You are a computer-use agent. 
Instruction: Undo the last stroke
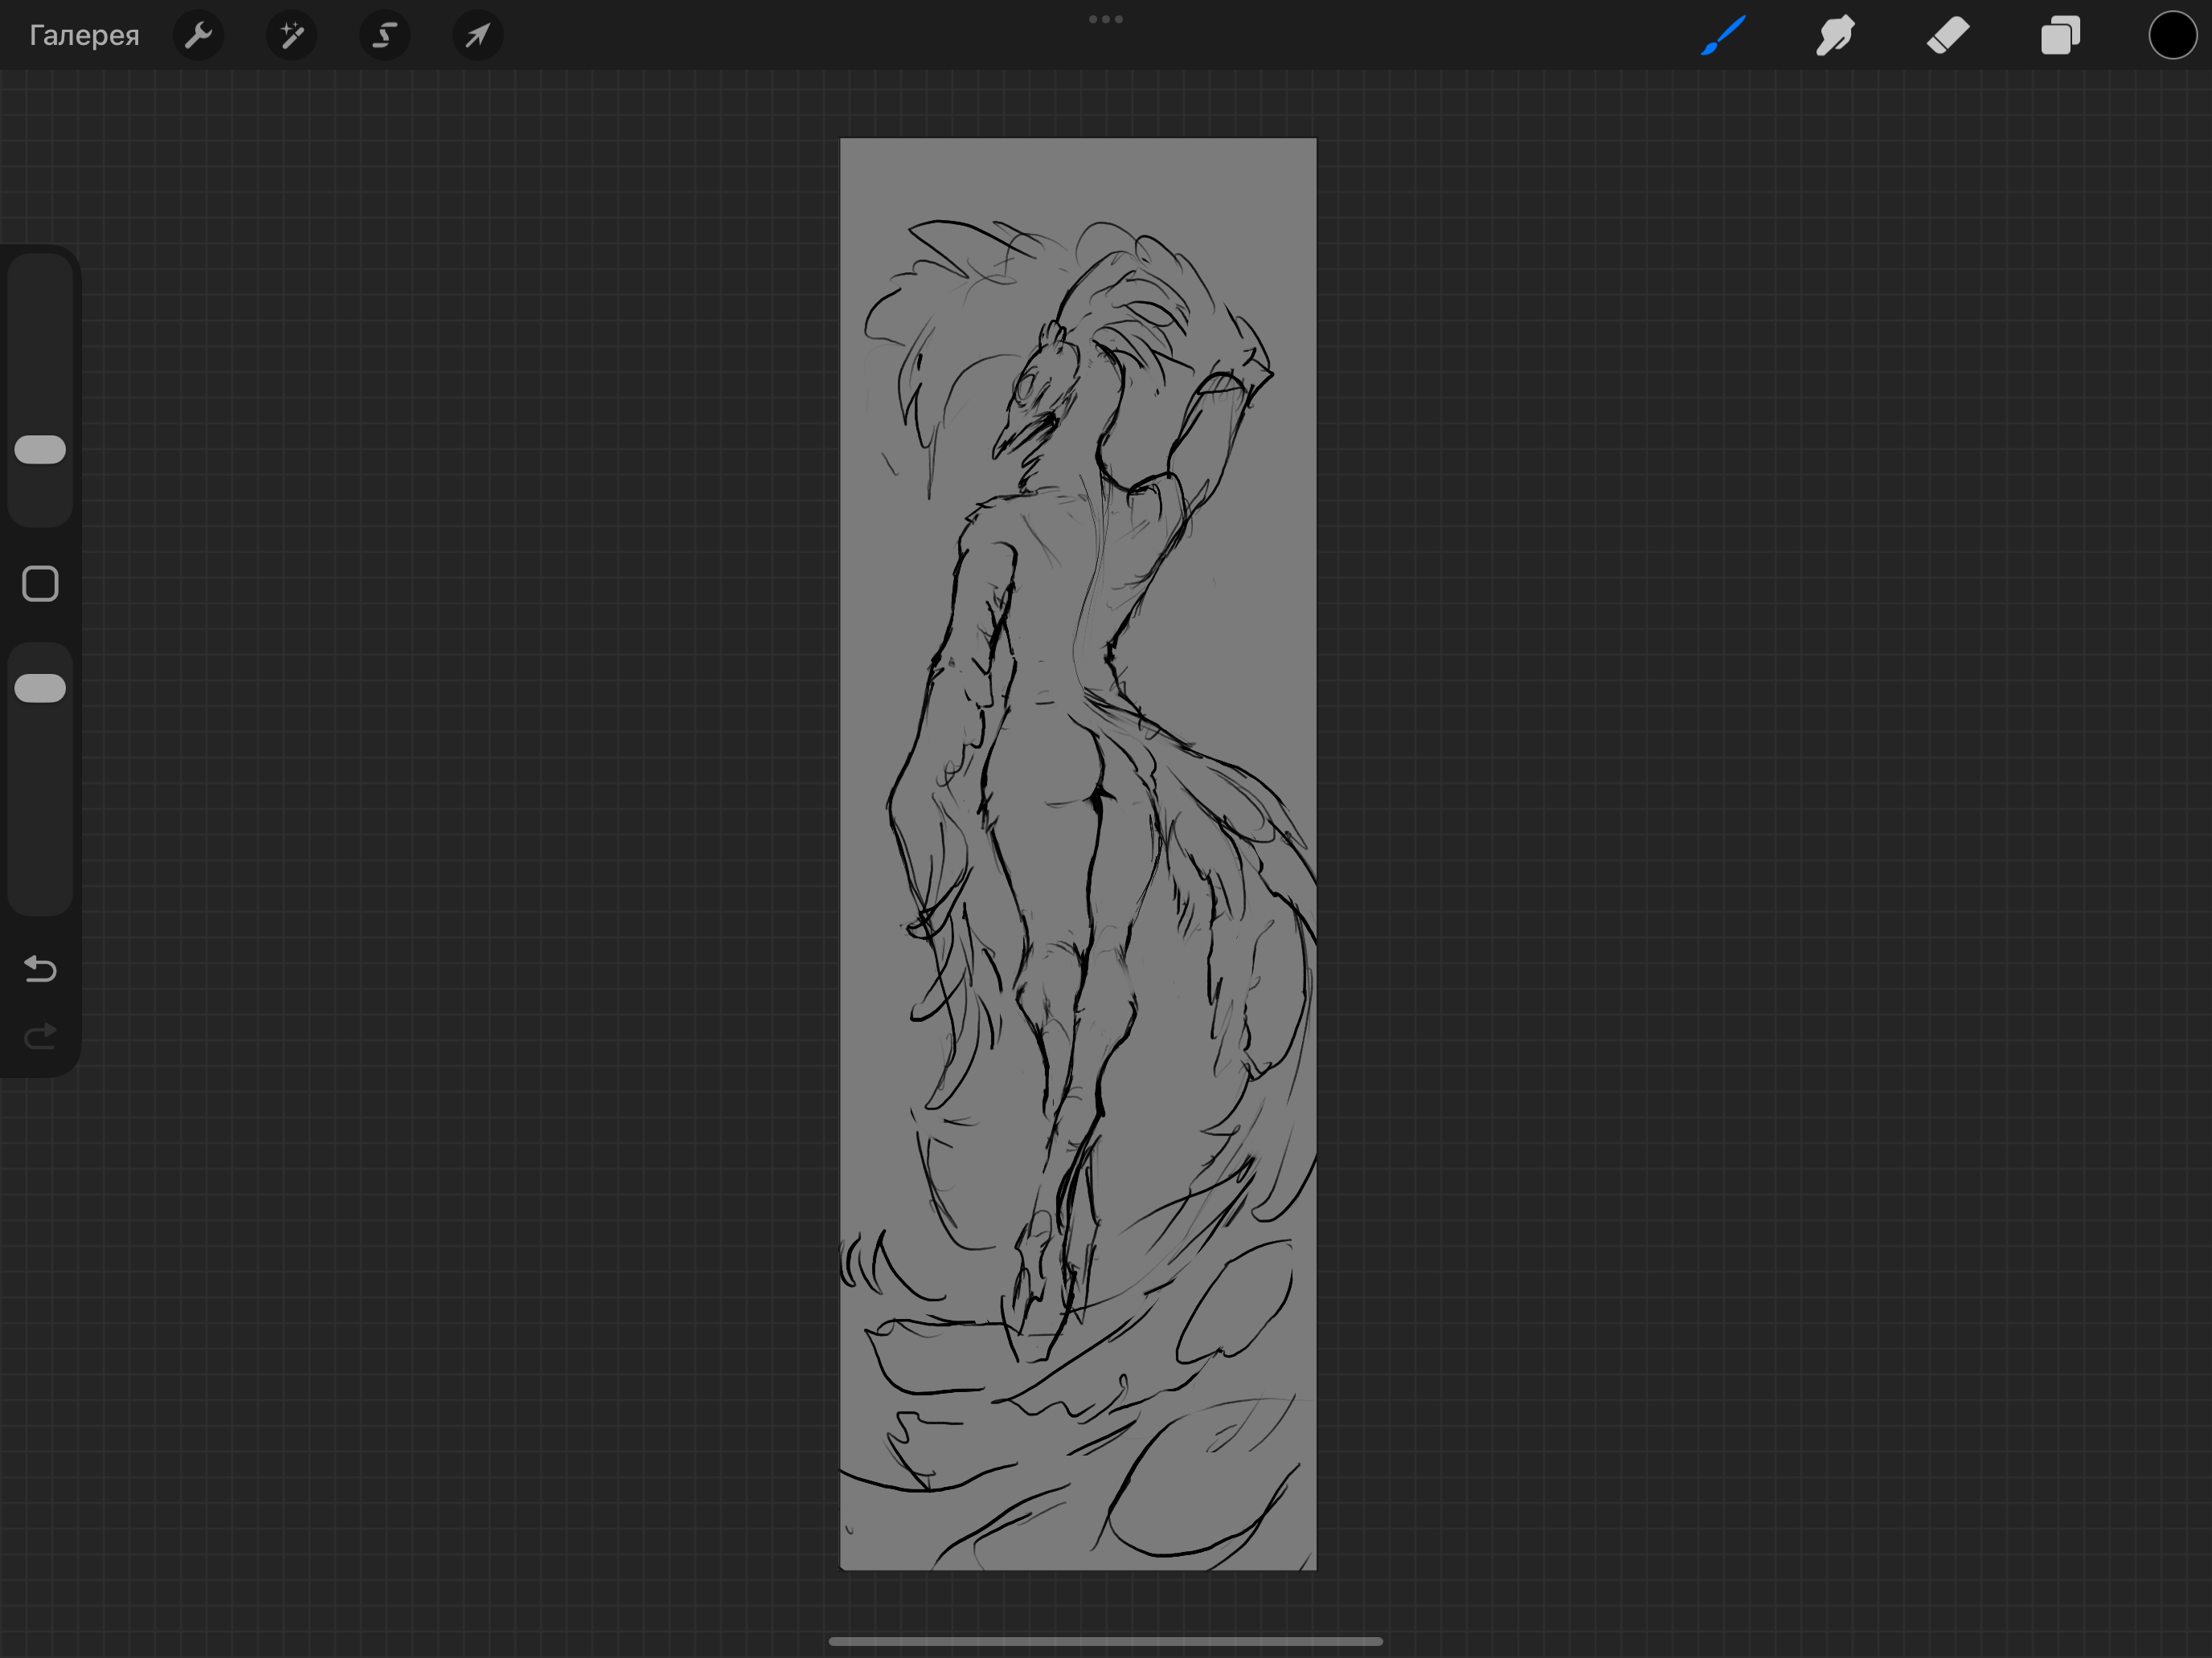coord(40,969)
